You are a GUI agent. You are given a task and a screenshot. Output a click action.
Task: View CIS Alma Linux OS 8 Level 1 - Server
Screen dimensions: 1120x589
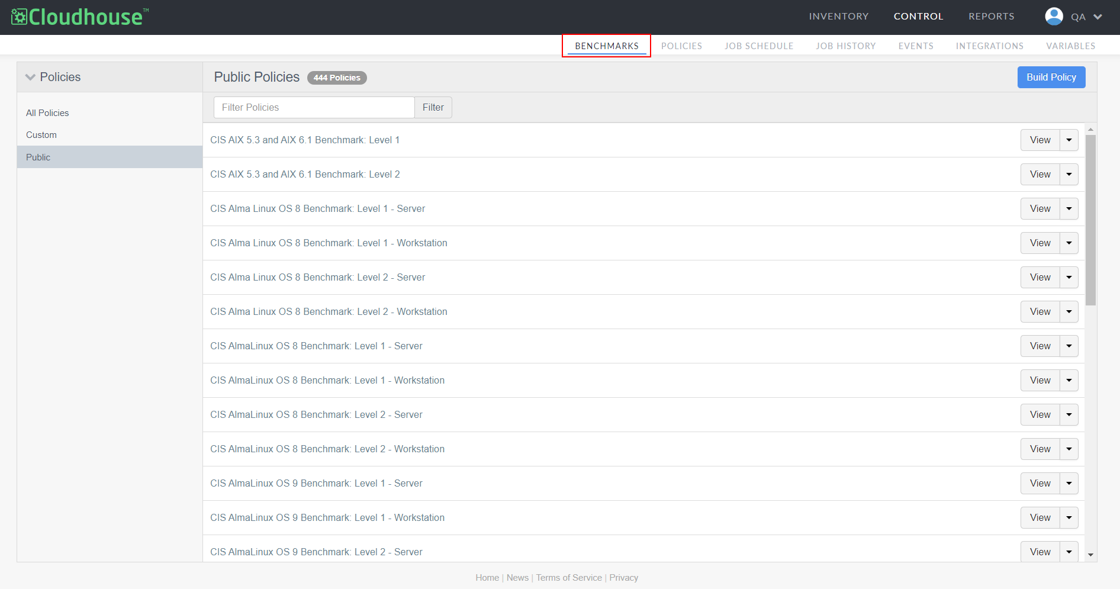1040,209
